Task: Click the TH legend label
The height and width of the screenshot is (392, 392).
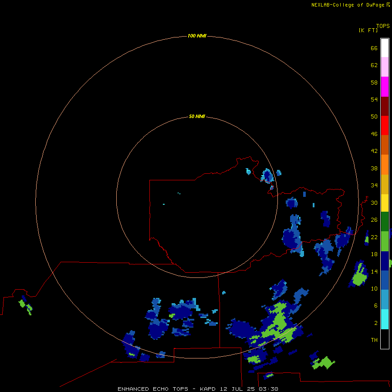Action: (x=374, y=340)
